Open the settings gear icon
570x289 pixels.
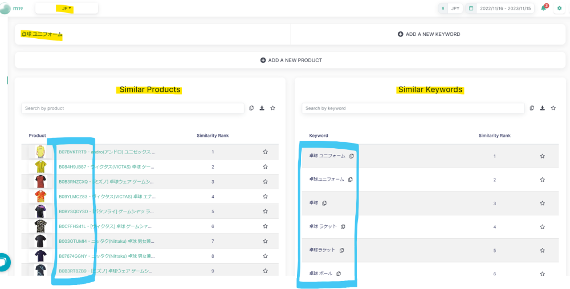(x=559, y=8)
